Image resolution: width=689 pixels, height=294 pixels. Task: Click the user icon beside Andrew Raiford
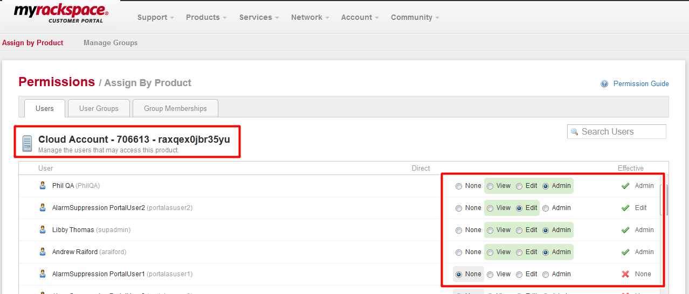(43, 252)
